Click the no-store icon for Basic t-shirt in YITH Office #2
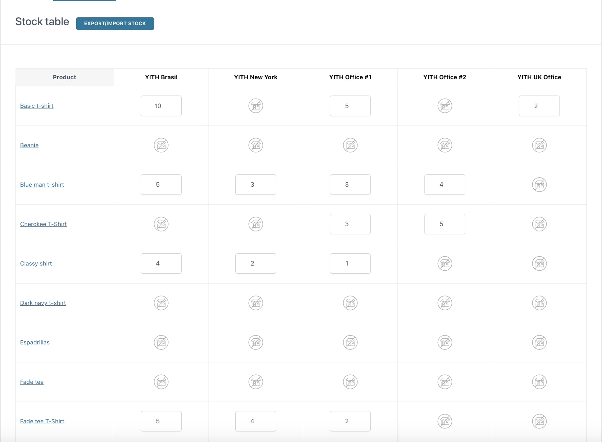 (x=445, y=106)
